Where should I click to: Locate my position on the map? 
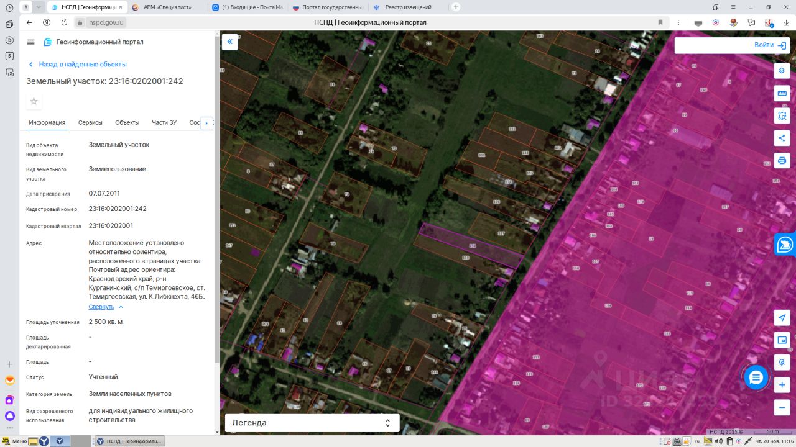(x=782, y=317)
